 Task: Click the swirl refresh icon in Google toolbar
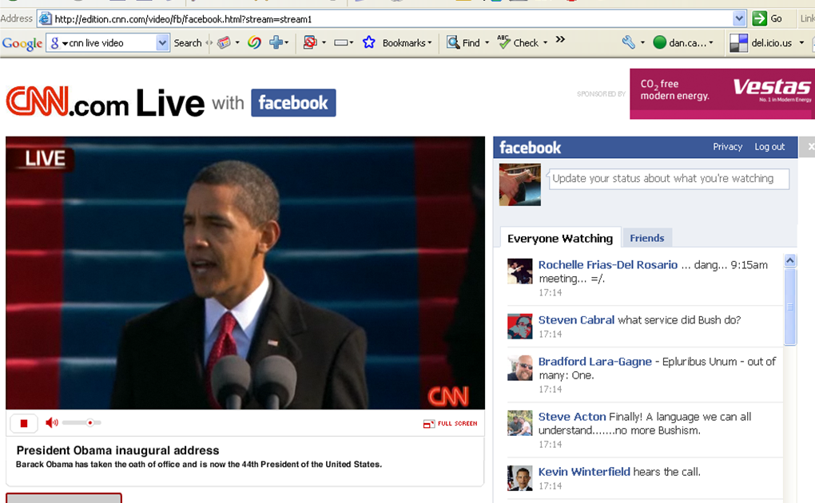click(254, 42)
